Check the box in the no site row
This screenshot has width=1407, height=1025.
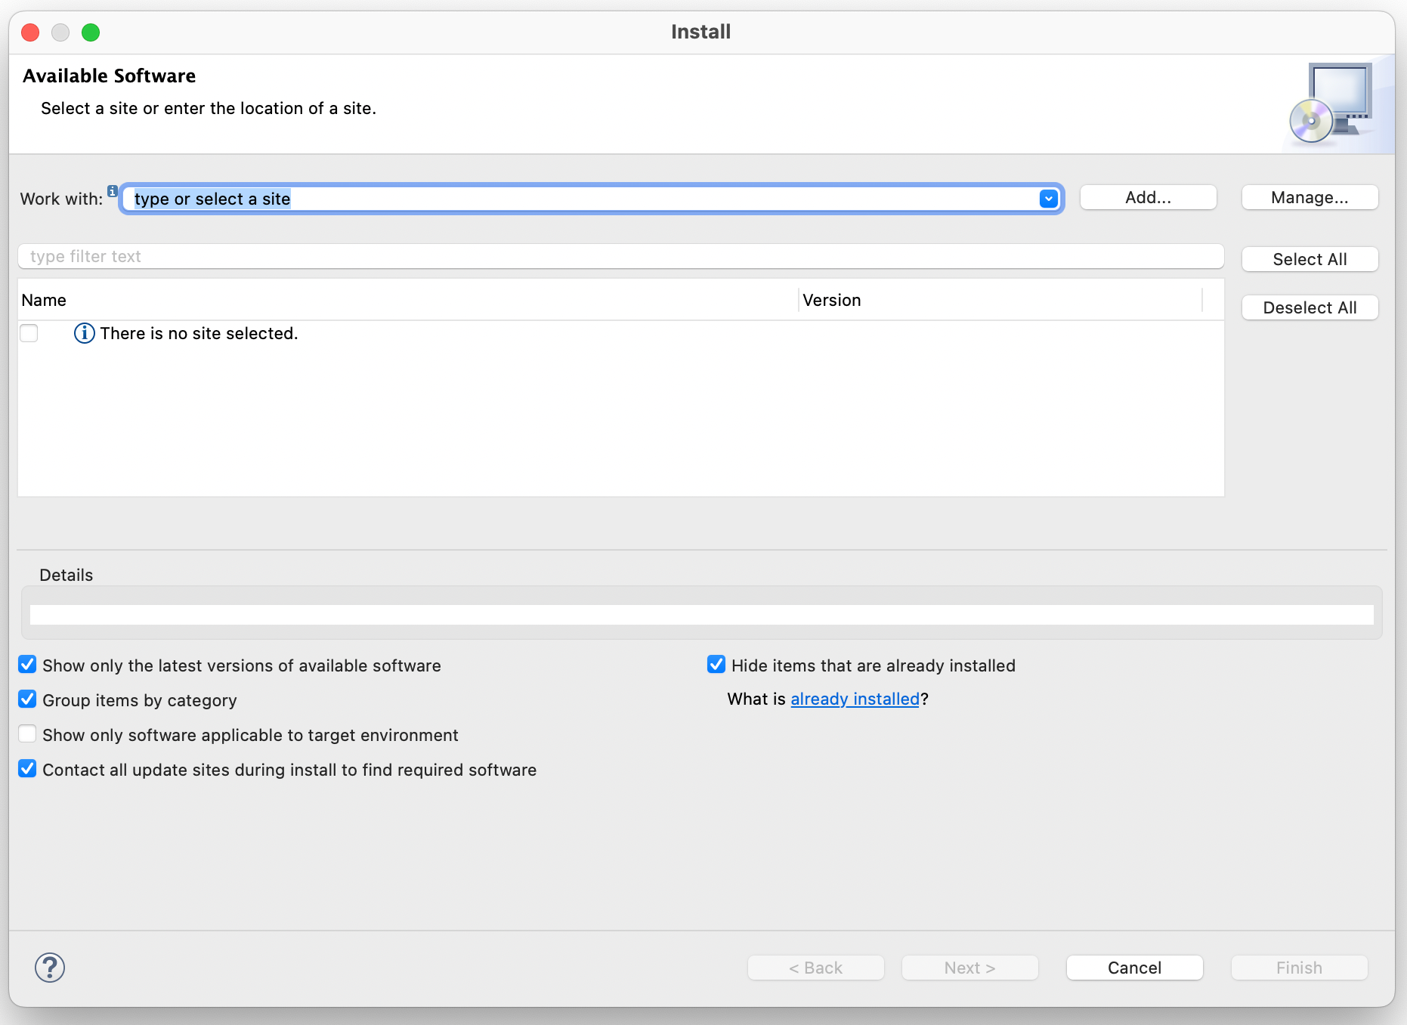tap(29, 333)
